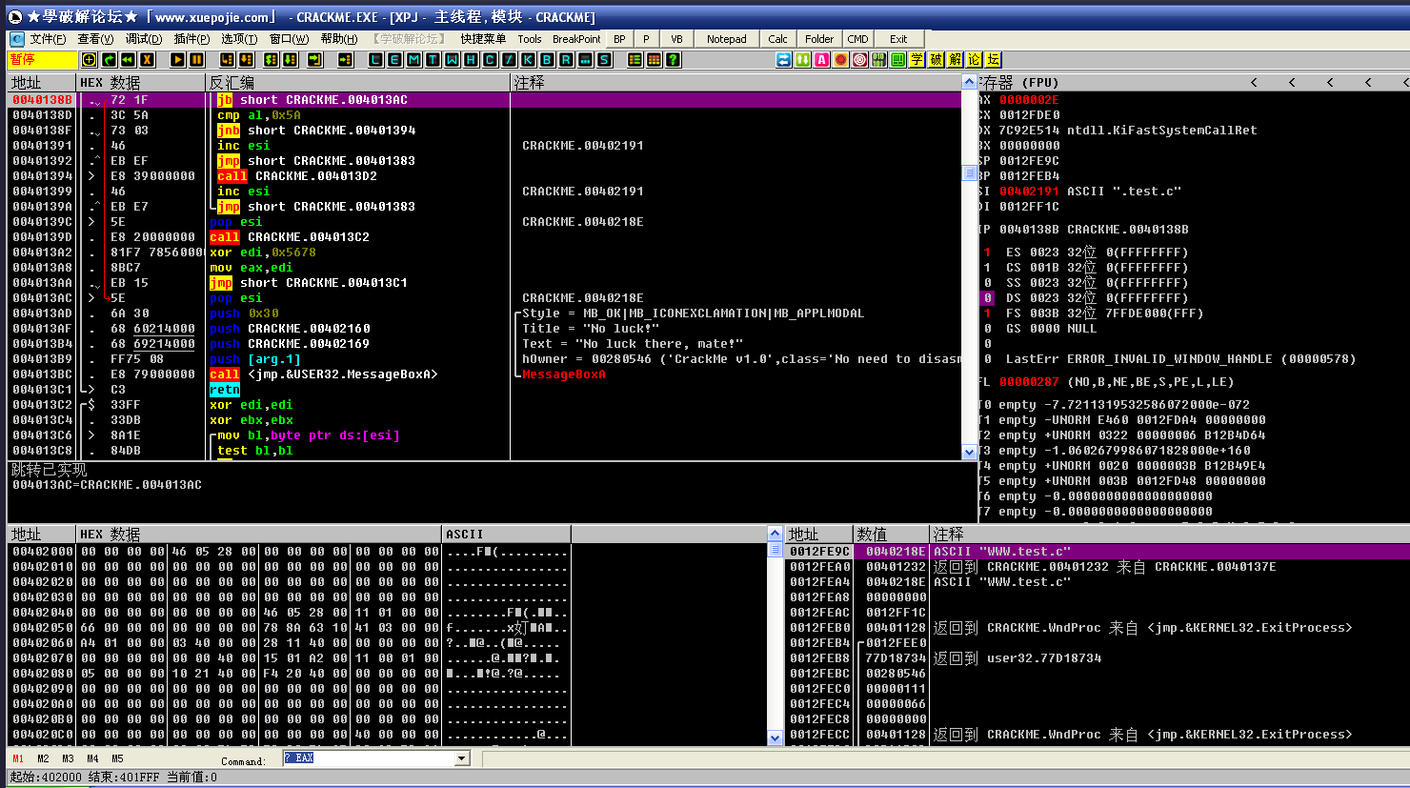Open appearance options grid icon

click(654, 60)
